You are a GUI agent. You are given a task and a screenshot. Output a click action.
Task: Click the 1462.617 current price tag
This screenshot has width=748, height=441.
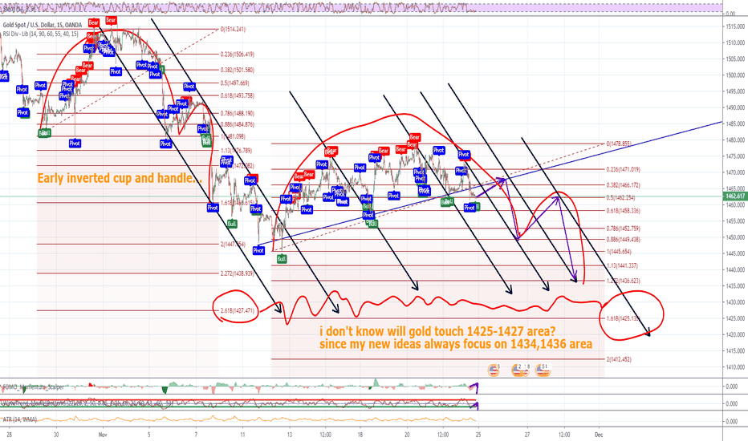pos(735,196)
